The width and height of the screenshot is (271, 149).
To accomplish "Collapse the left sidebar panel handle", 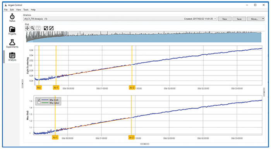I will [x=22, y=84].
